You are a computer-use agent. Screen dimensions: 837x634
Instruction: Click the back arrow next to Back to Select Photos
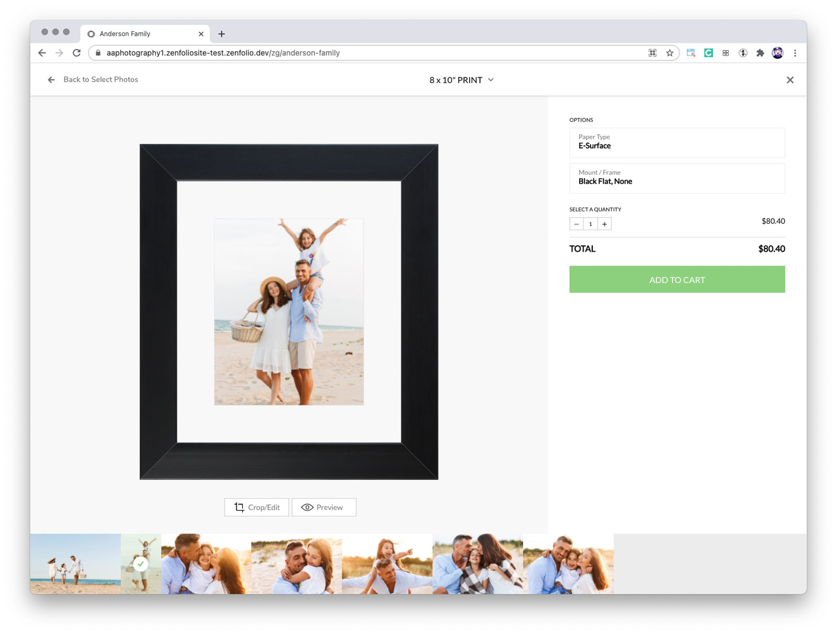[50, 80]
